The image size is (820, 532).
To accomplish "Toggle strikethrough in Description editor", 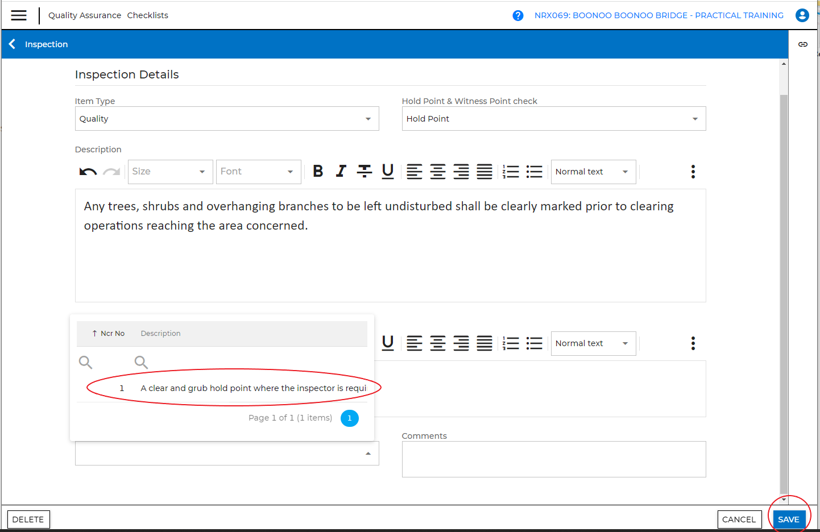I will click(x=364, y=172).
